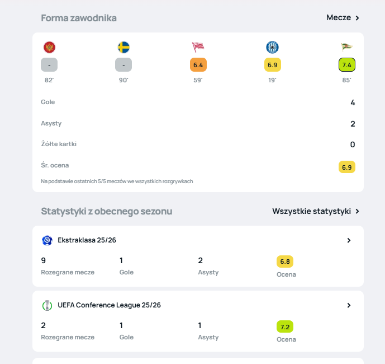Image resolution: width=385 pixels, height=364 pixels.
Task: Open the Mecze link
Action: click(339, 18)
